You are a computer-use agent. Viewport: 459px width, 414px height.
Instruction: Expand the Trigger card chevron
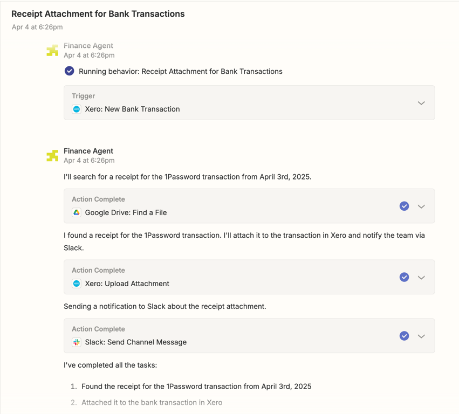pyautogui.click(x=421, y=103)
